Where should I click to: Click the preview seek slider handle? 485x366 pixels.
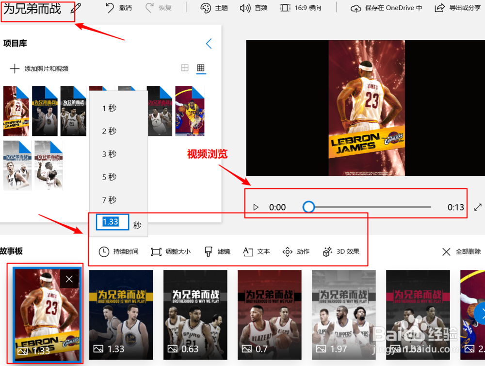(308, 207)
